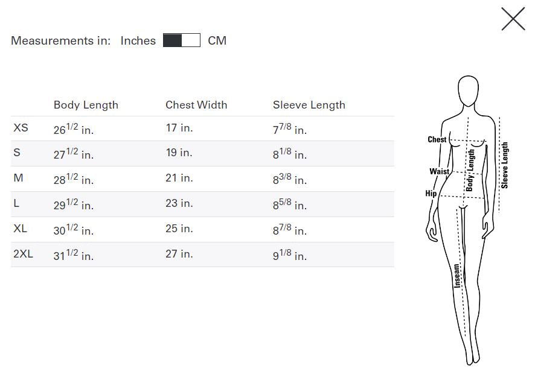535x386 pixels.
Task: Click the Measurements in label
Action: (60, 40)
